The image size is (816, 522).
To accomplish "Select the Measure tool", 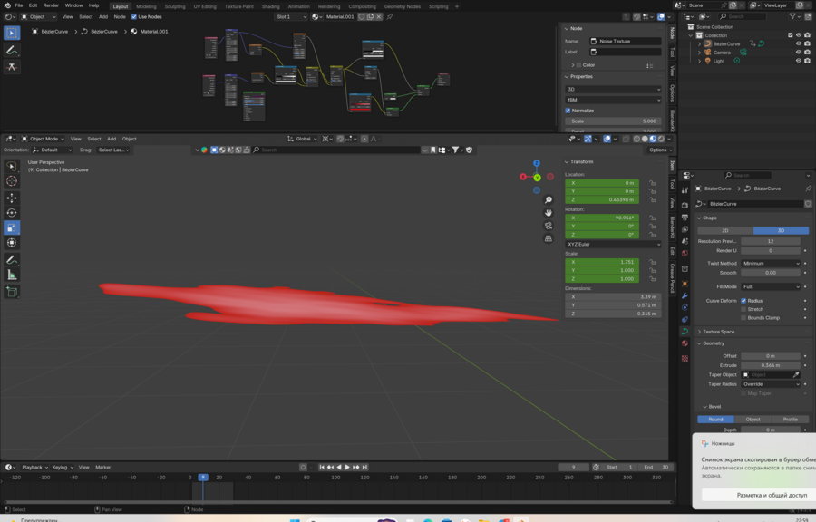I will (x=12, y=275).
